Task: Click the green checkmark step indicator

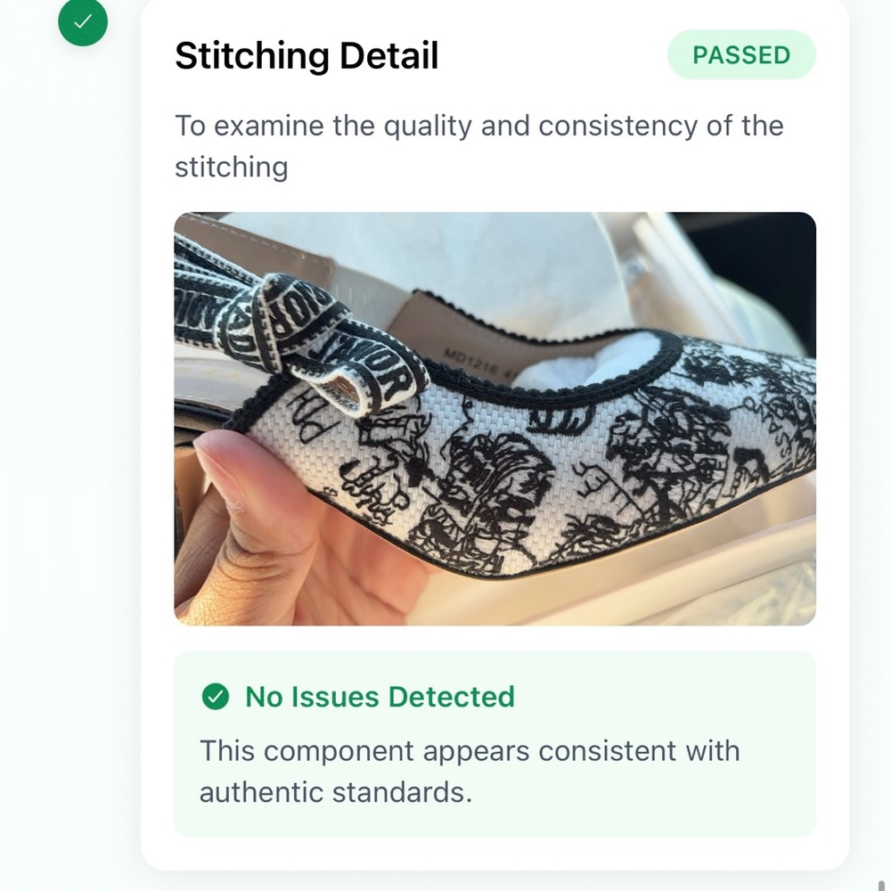Action: pos(83,21)
